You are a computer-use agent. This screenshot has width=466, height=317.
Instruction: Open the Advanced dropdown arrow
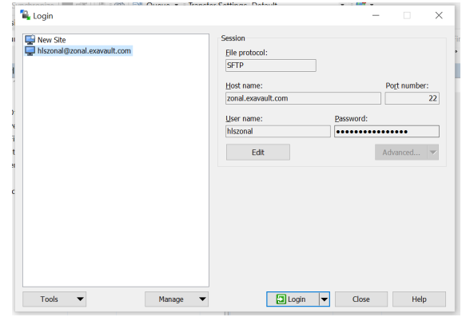(433, 153)
